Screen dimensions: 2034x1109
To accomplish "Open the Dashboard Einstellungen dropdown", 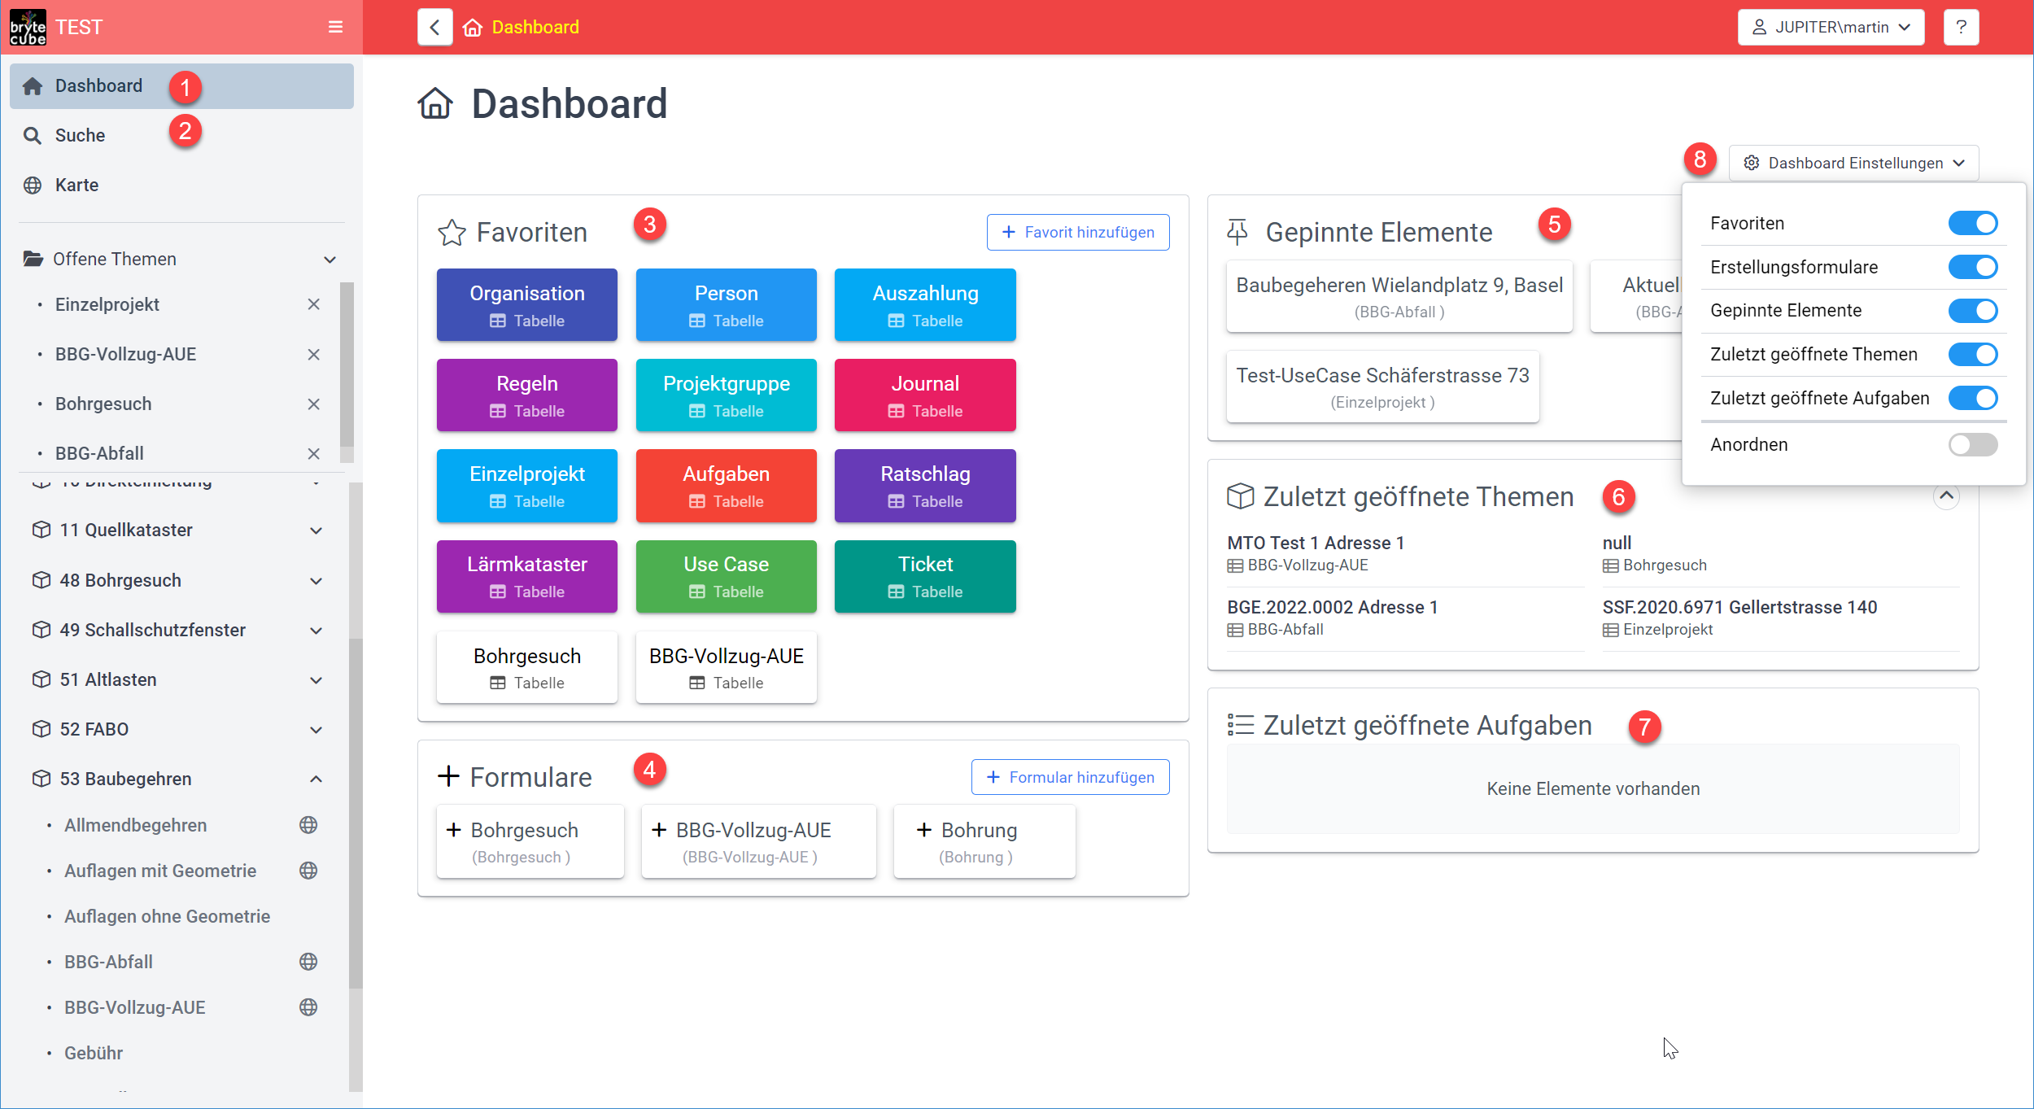I will click(x=1854, y=164).
